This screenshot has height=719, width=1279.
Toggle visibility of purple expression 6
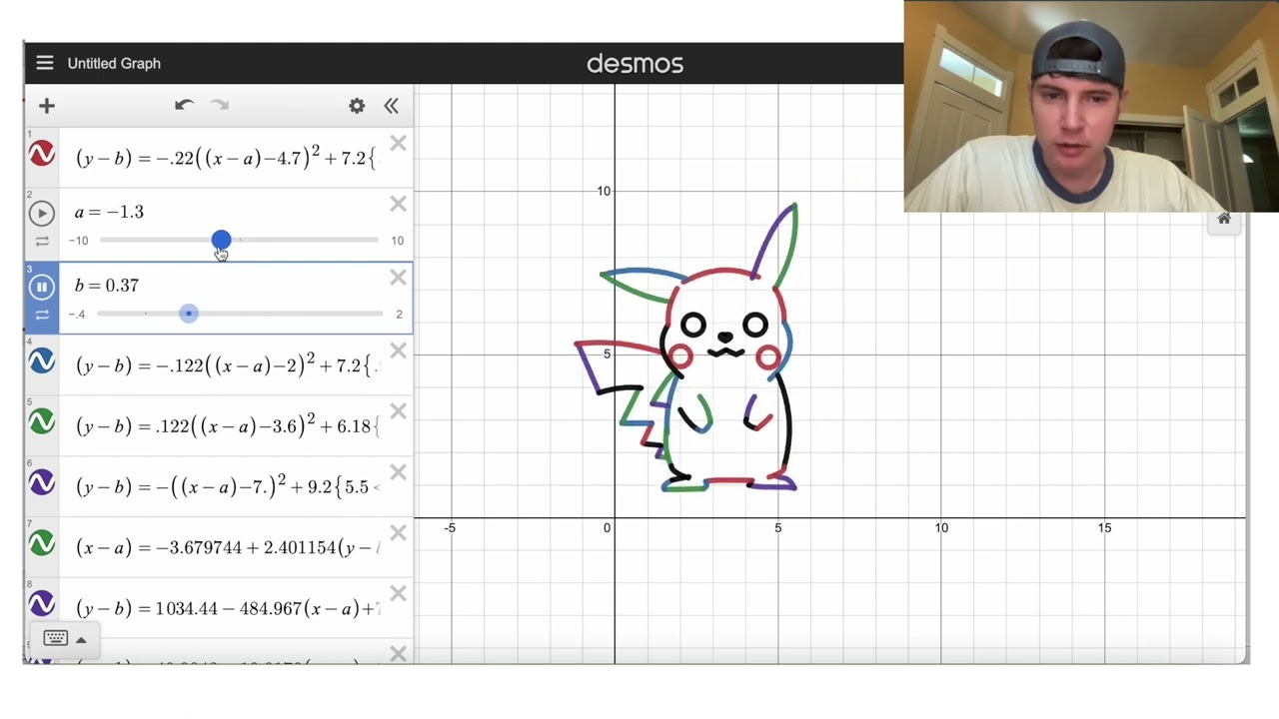tap(42, 483)
